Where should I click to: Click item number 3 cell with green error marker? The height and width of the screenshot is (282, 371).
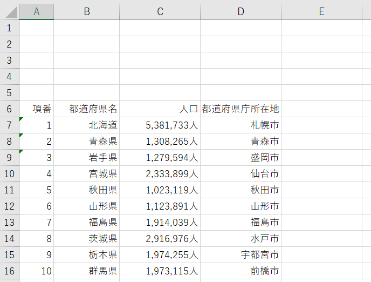pos(37,157)
